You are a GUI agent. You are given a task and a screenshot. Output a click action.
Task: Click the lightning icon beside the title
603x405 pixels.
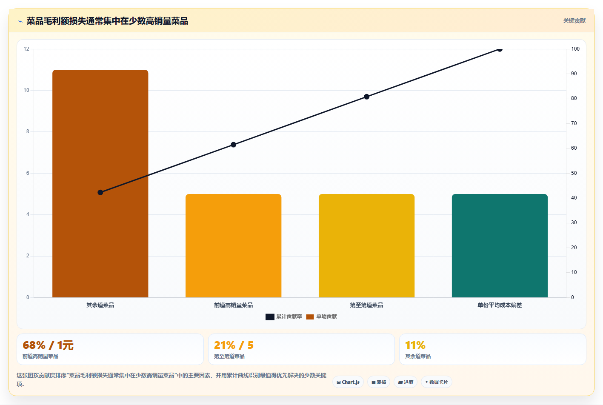pyautogui.click(x=20, y=21)
